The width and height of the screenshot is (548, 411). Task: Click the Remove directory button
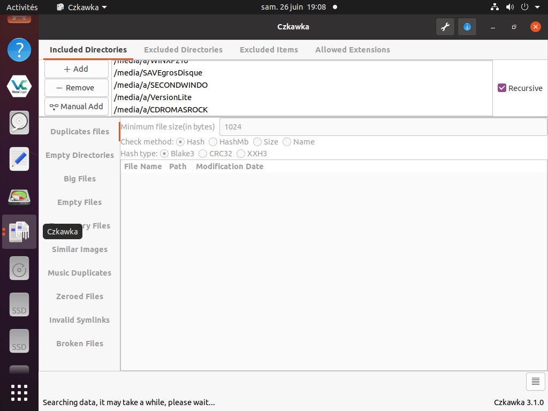coord(76,88)
